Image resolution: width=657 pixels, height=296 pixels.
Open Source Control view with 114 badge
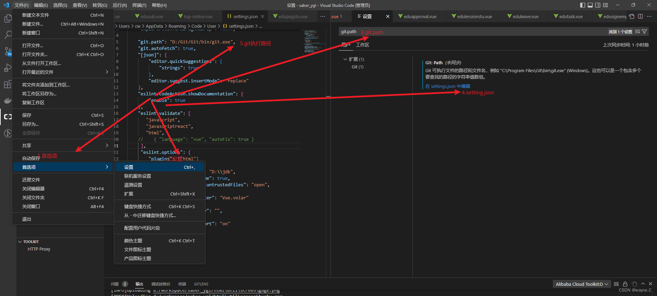tap(8, 51)
